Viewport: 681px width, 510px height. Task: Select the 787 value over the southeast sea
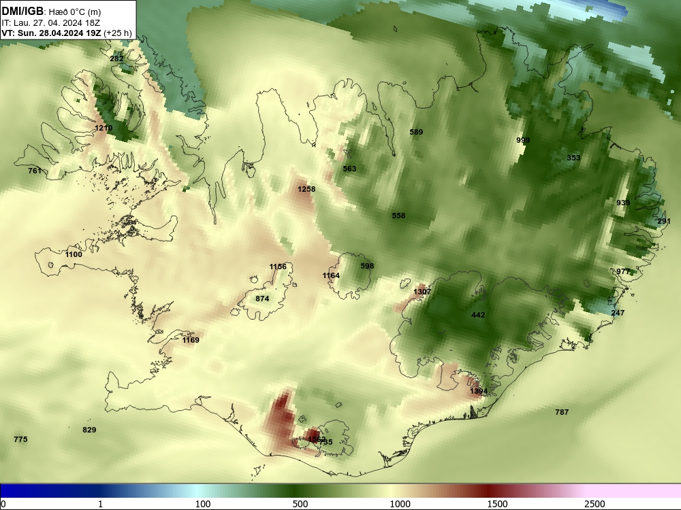coord(562,413)
